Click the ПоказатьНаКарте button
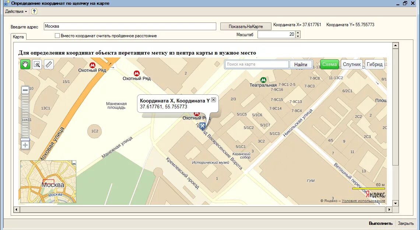Screen dimensions: 420x230 tap(246, 26)
